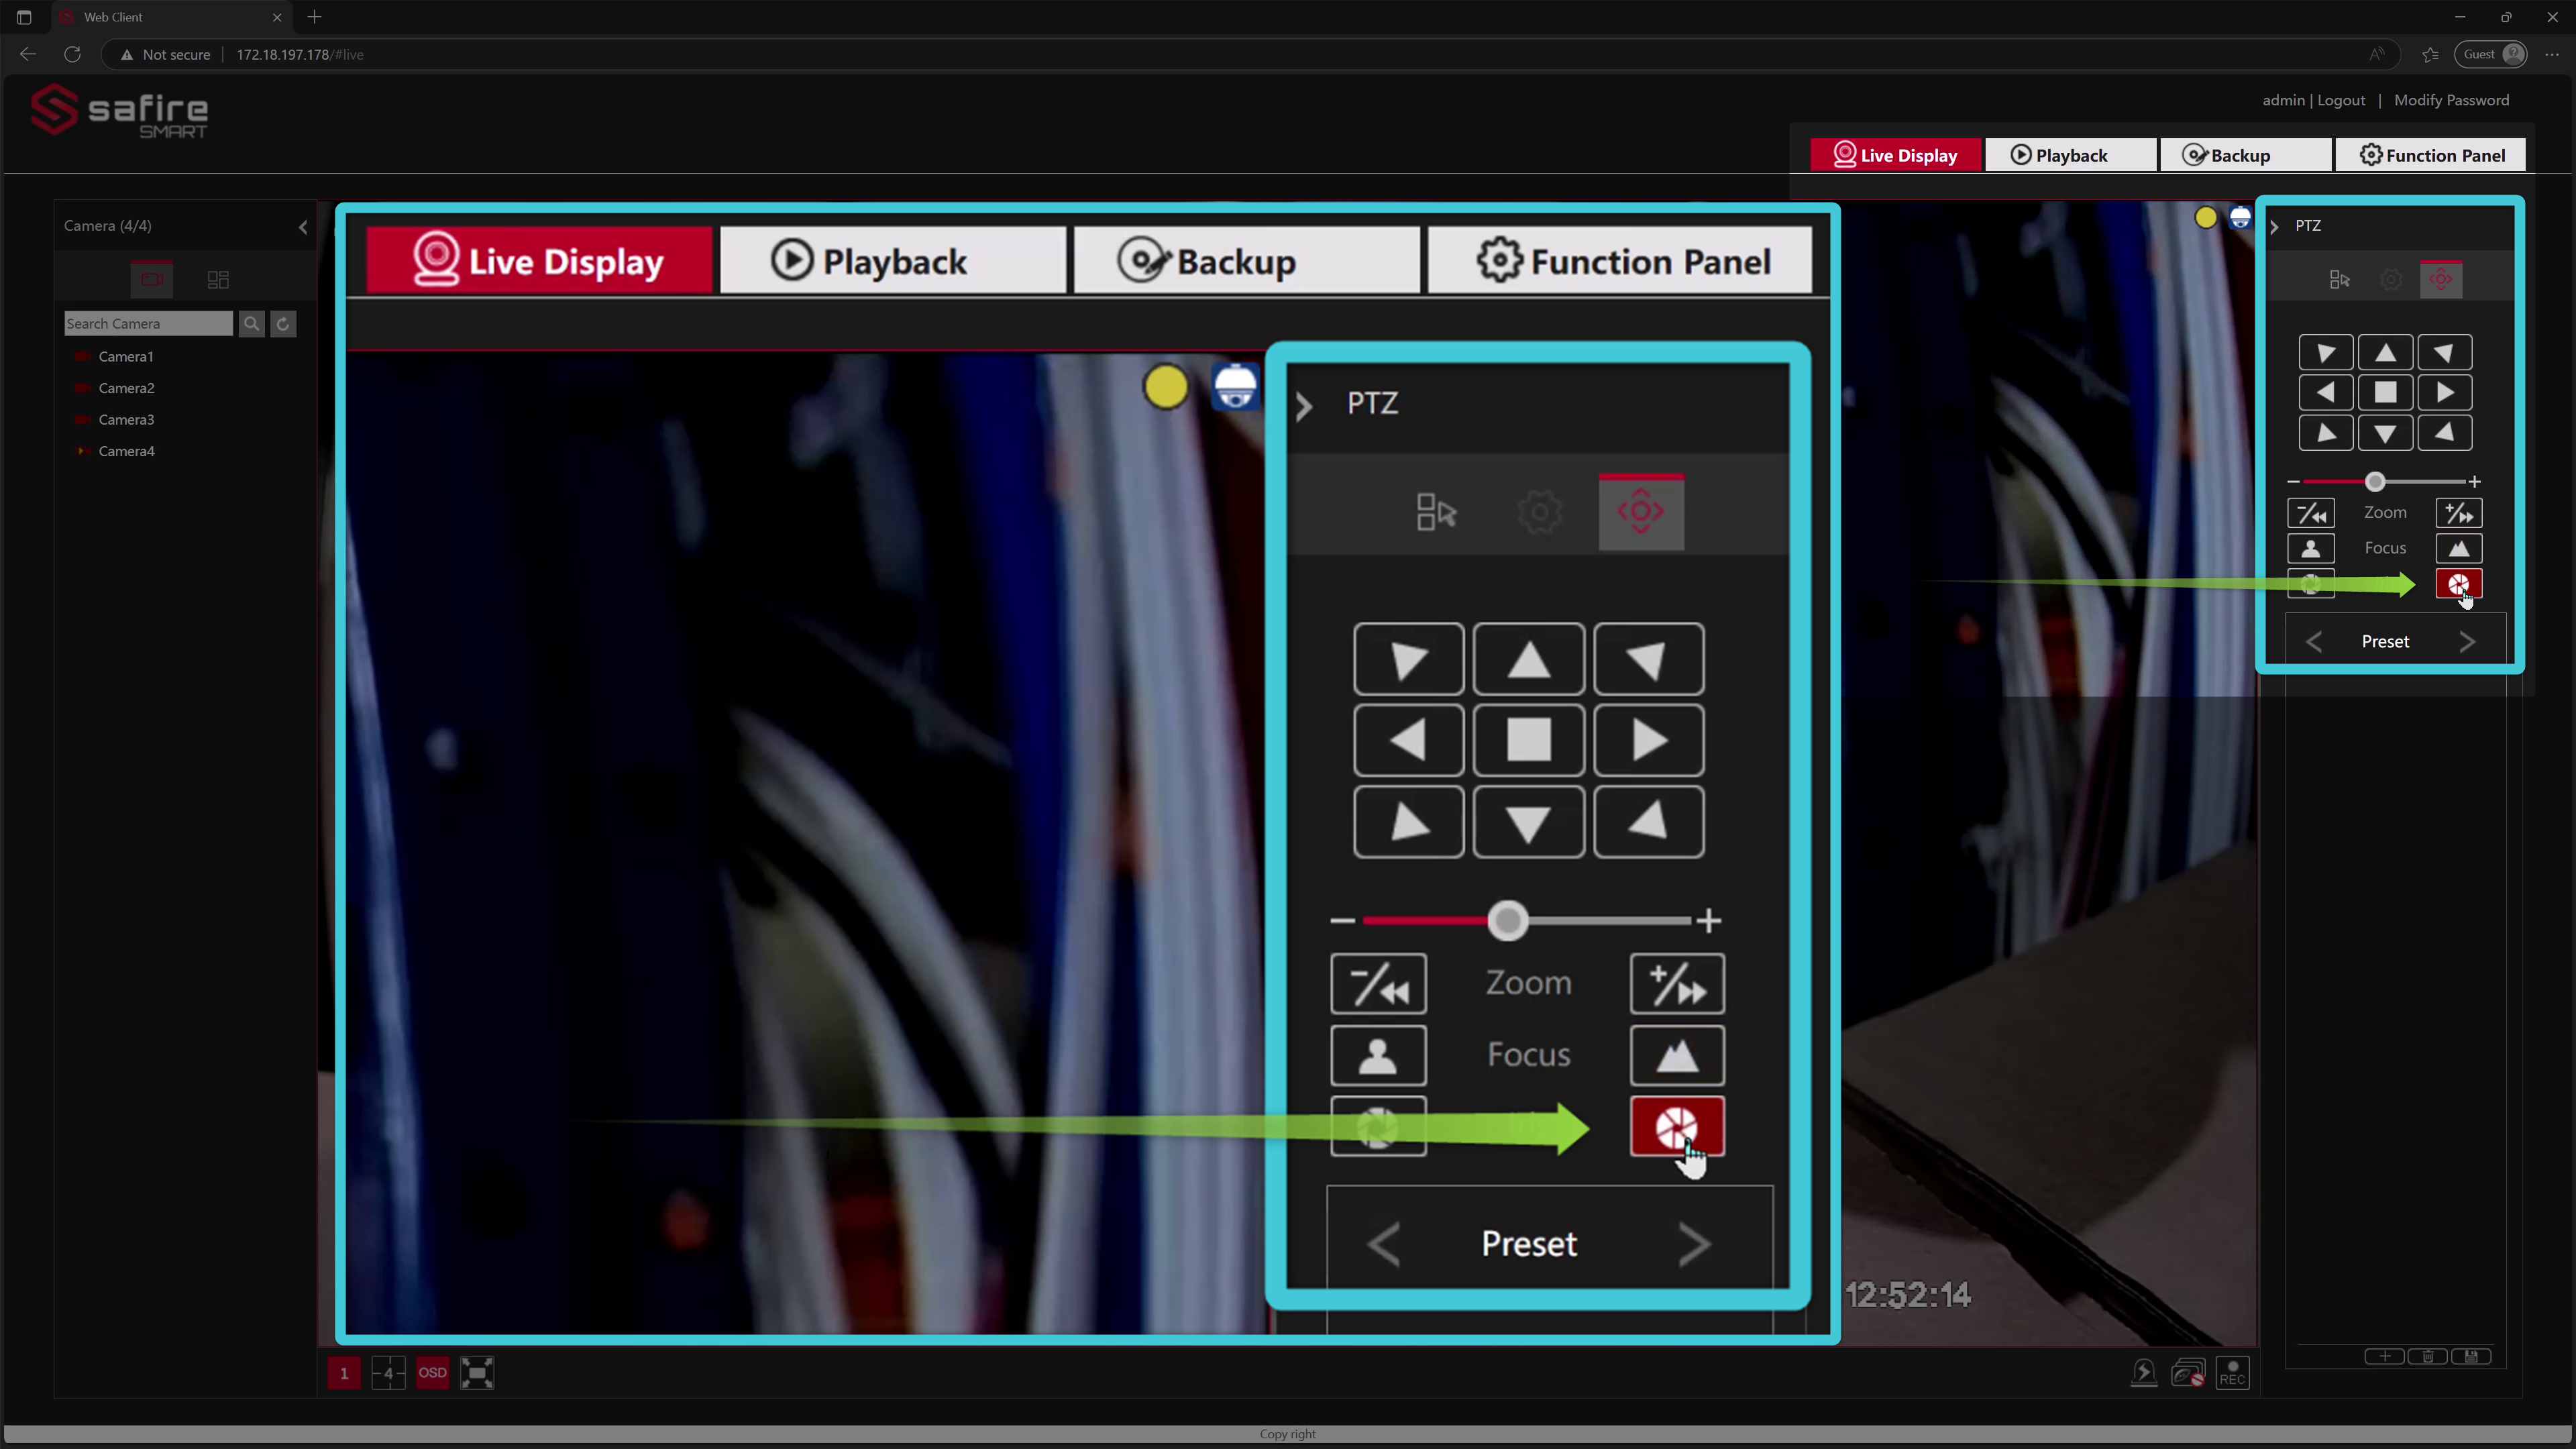Open a new browser tab with plus

(314, 17)
